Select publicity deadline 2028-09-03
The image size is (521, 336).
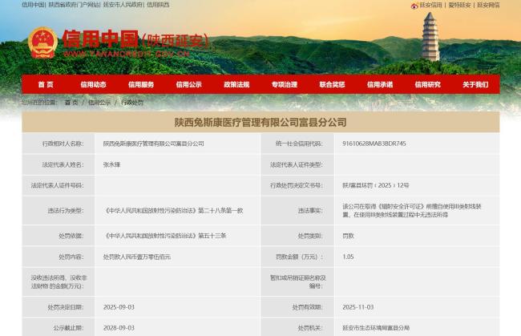point(119,328)
